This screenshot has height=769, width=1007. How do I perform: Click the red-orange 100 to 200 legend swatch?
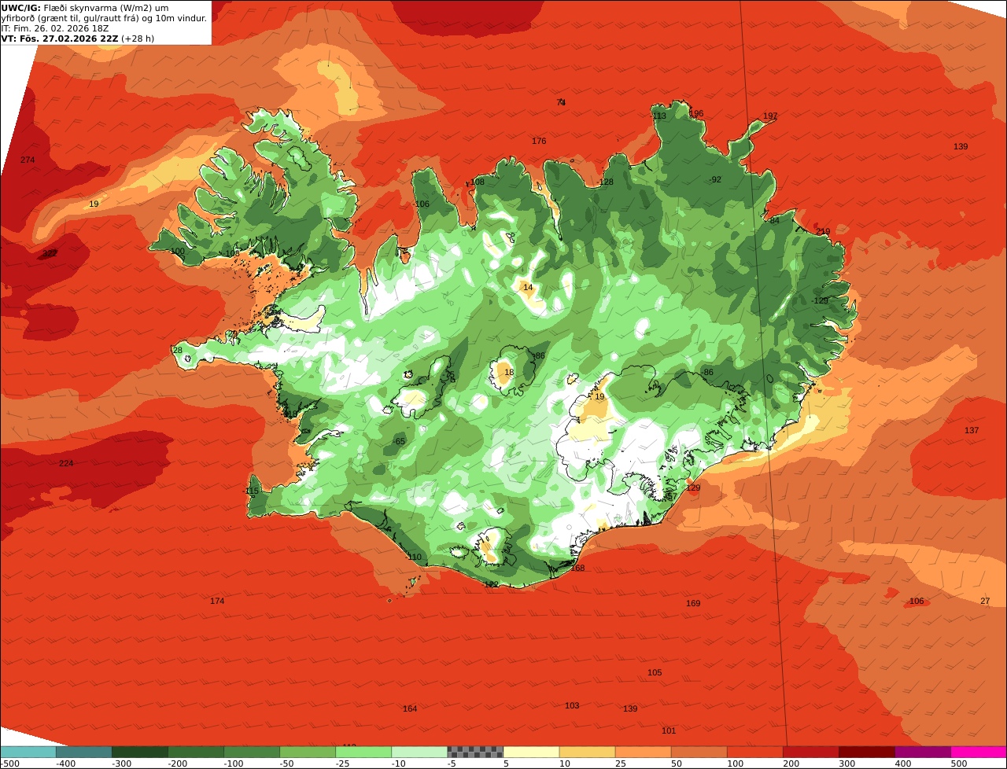point(754,752)
